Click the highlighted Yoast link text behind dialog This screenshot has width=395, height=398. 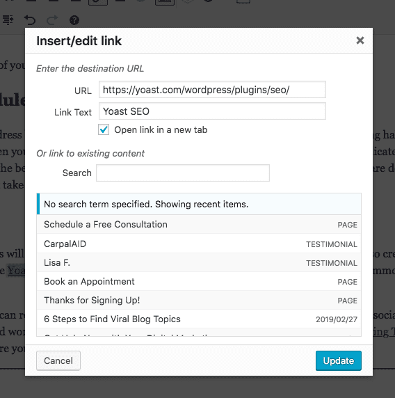(16, 271)
